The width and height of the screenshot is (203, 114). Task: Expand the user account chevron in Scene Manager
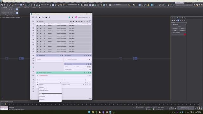coord(89,17)
